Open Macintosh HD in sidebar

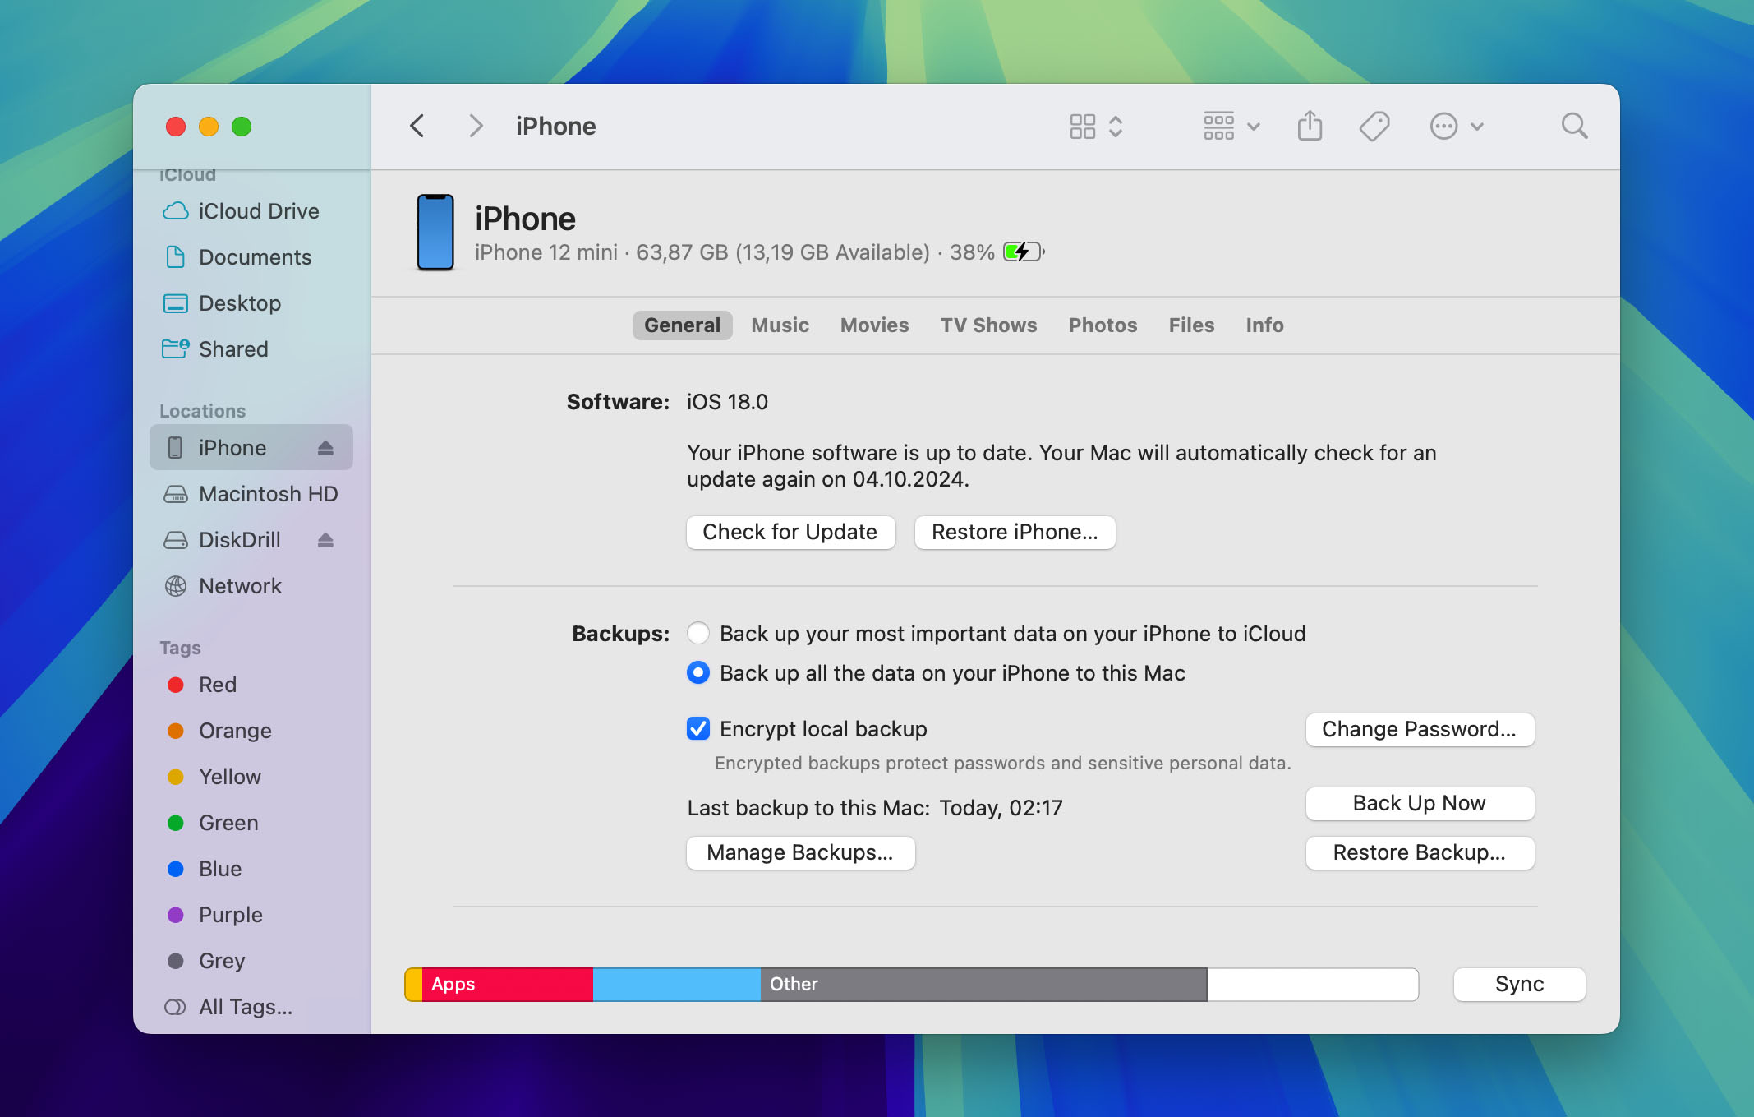tap(251, 494)
